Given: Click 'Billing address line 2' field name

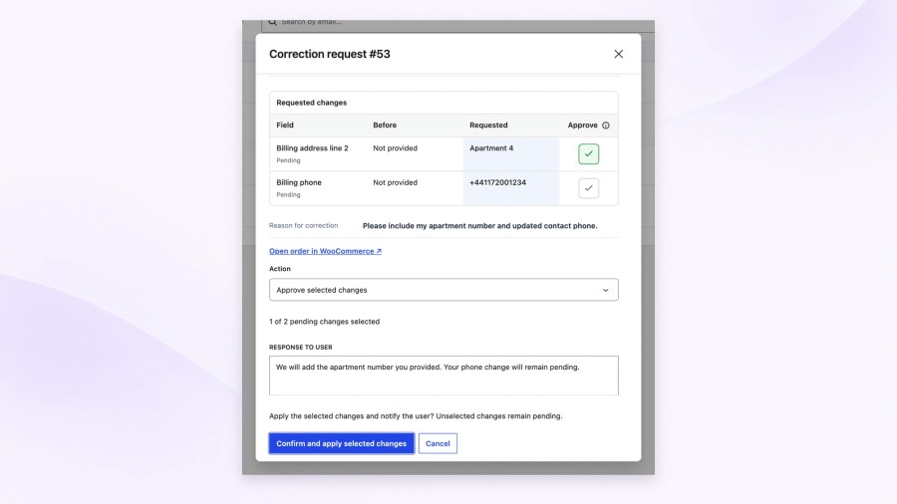Looking at the screenshot, I should 312,148.
